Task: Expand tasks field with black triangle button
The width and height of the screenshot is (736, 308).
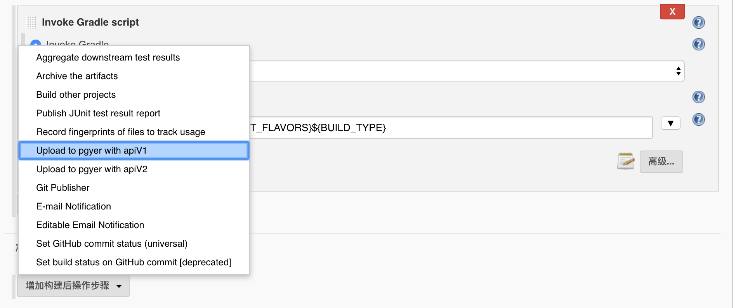Action: click(x=670, y=123)
